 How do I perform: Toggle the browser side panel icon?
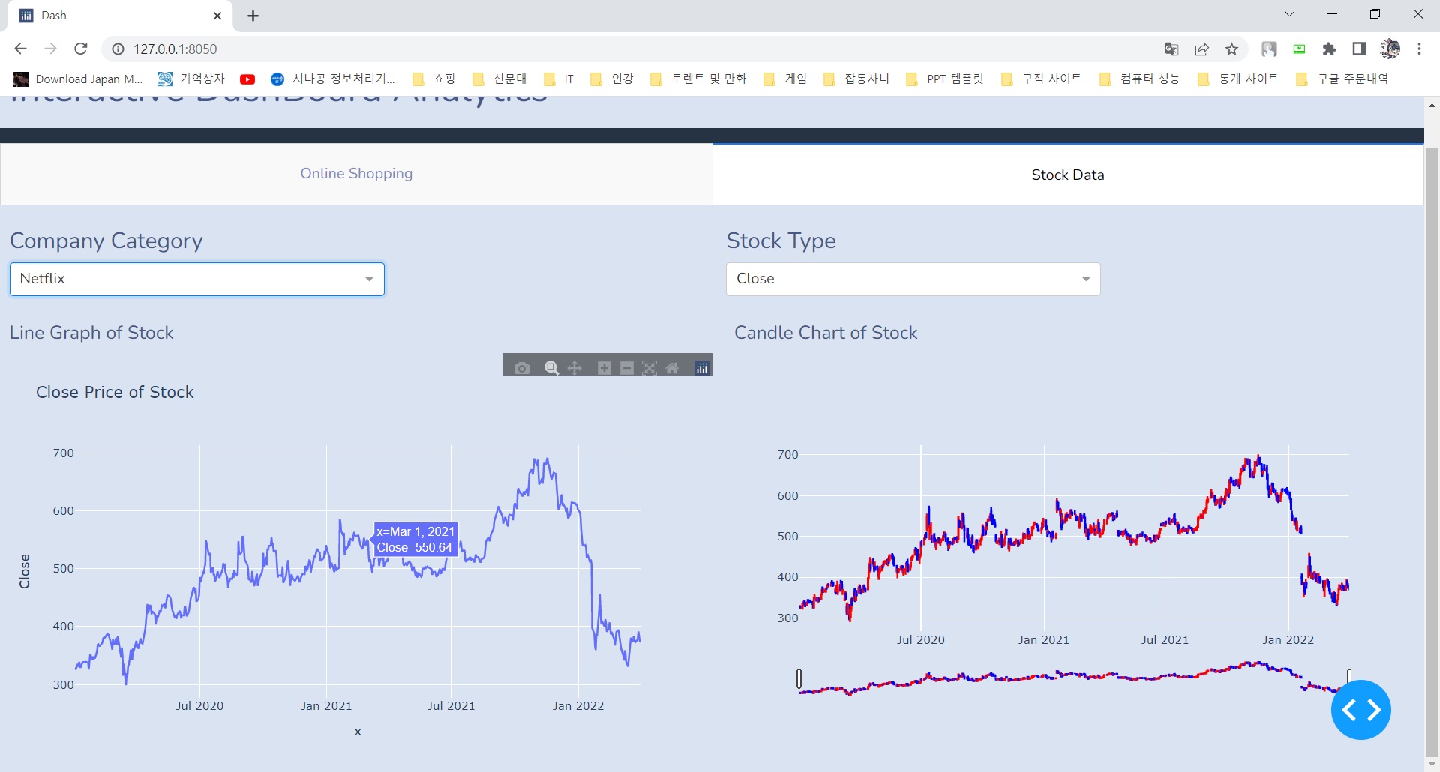coord(1359,49)
